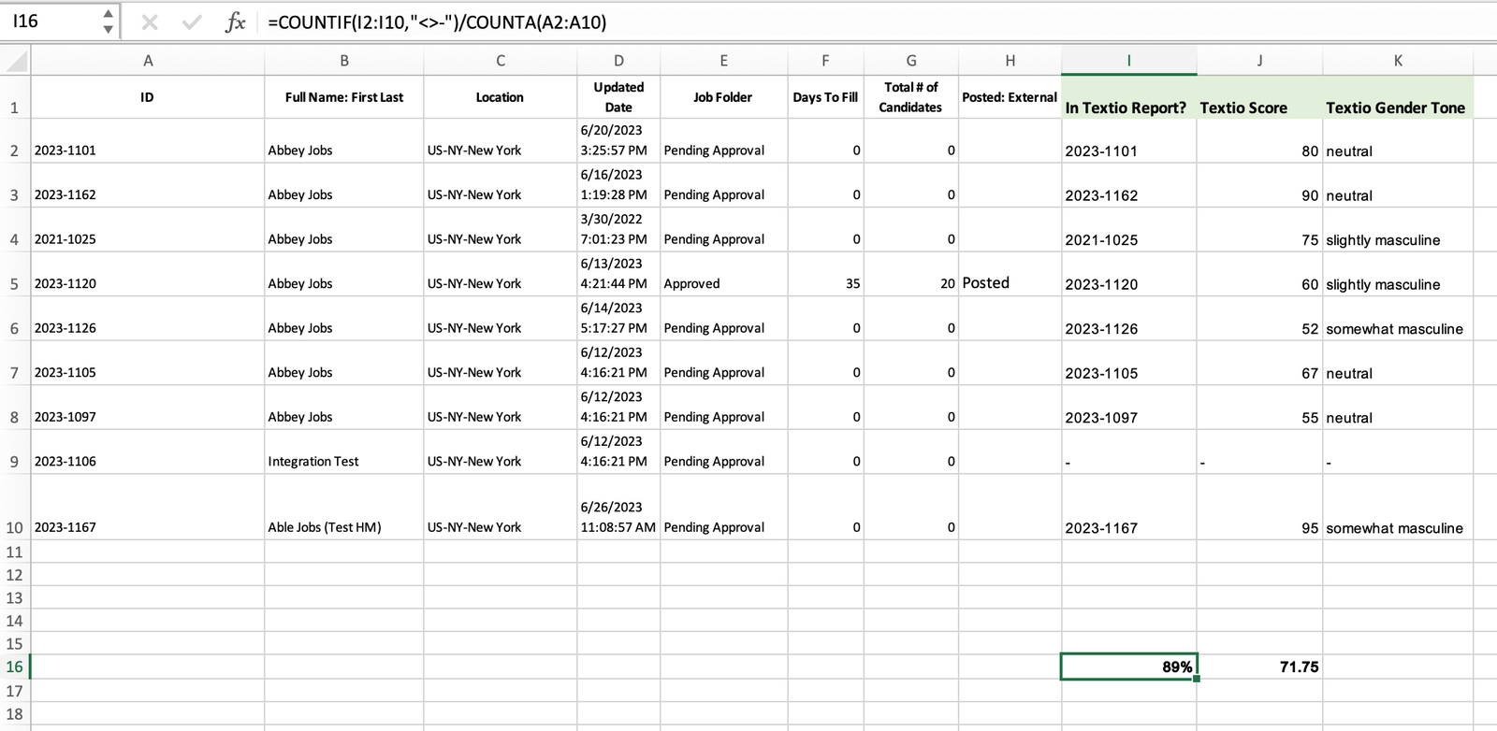Select ID cell 2023-1167
The height and width of the screenshot is (731, 1497).
coord(147,527)
